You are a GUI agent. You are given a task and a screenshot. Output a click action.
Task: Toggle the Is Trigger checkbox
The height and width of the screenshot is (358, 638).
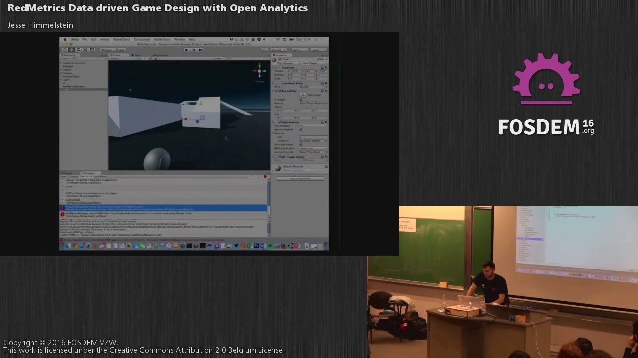click(301, 100)
